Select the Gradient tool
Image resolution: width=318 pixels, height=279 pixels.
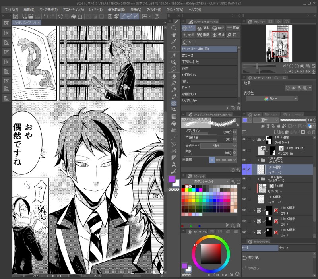pyautogui.click(x=174, y=116)
